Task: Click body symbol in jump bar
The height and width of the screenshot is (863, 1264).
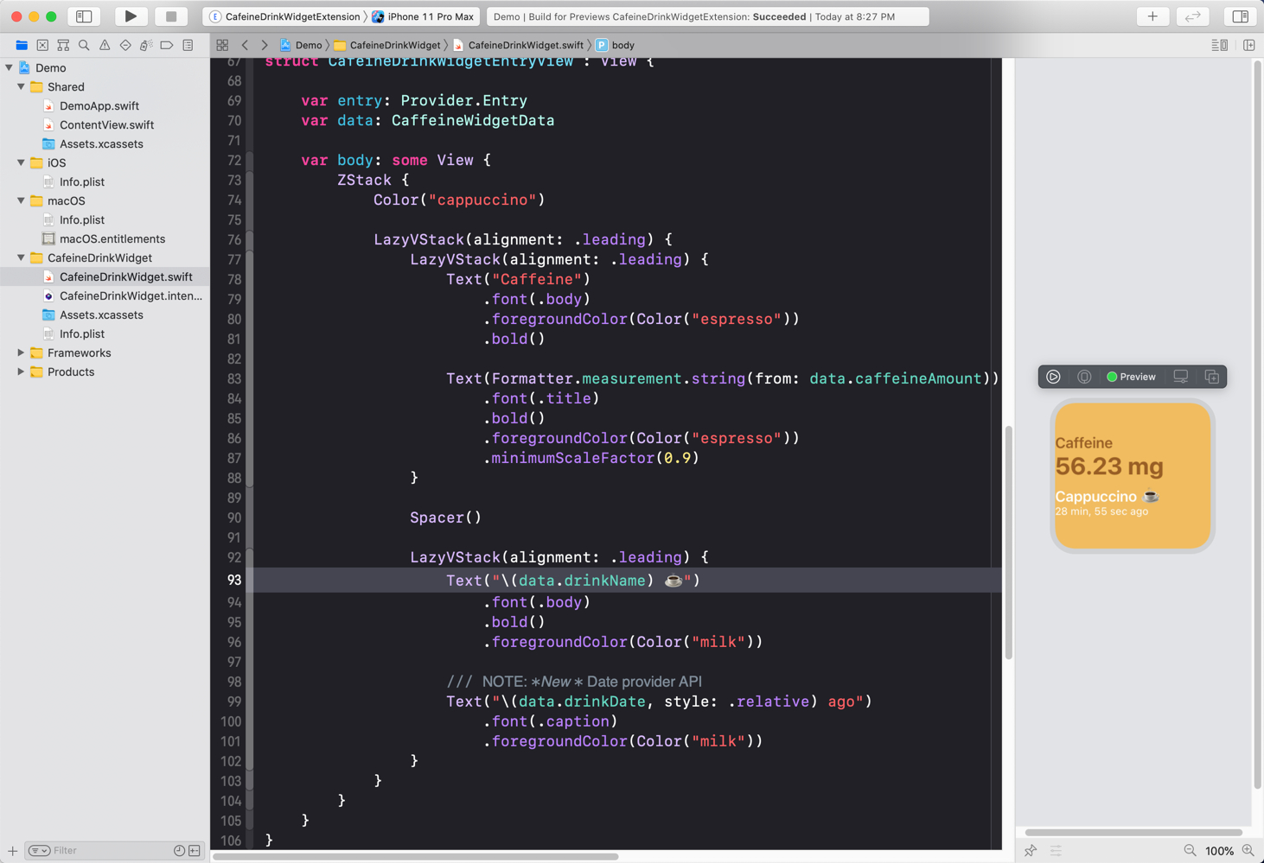Action: coord(616,45)
